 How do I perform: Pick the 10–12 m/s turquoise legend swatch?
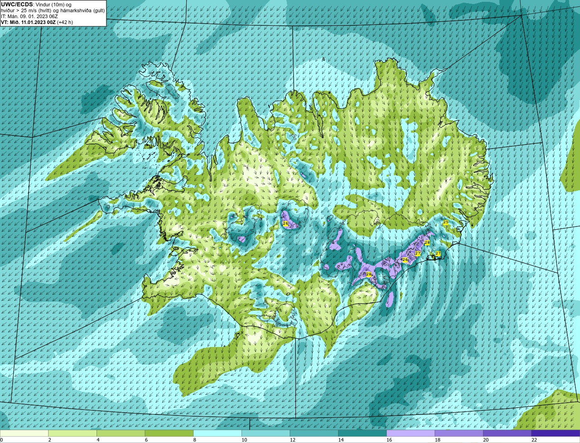pos(266,433)
